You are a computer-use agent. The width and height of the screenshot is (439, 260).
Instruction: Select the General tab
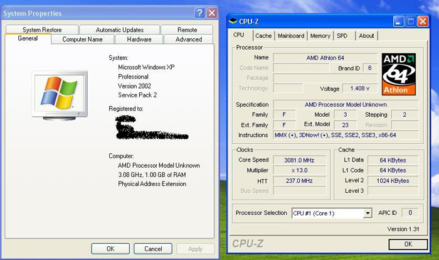(28, 38)
